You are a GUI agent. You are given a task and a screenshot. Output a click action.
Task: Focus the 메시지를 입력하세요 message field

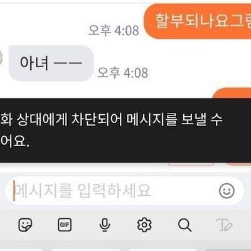(x=124, y=191)
